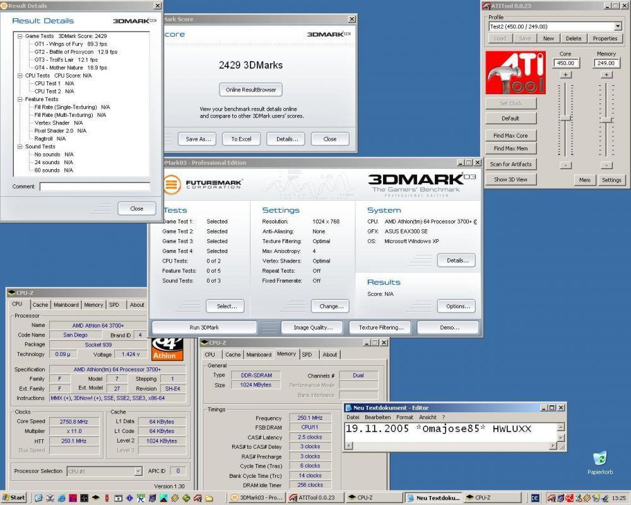Switch to ATITool 0.0.23 taskbar button
The height and width of the screenshot is (505, 631).
point(316,498)
